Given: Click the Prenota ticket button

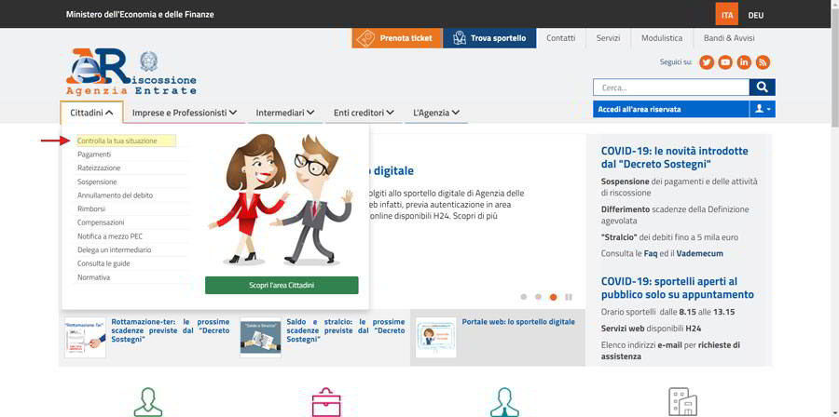Looking at the screenshot, I should (397, 38).
